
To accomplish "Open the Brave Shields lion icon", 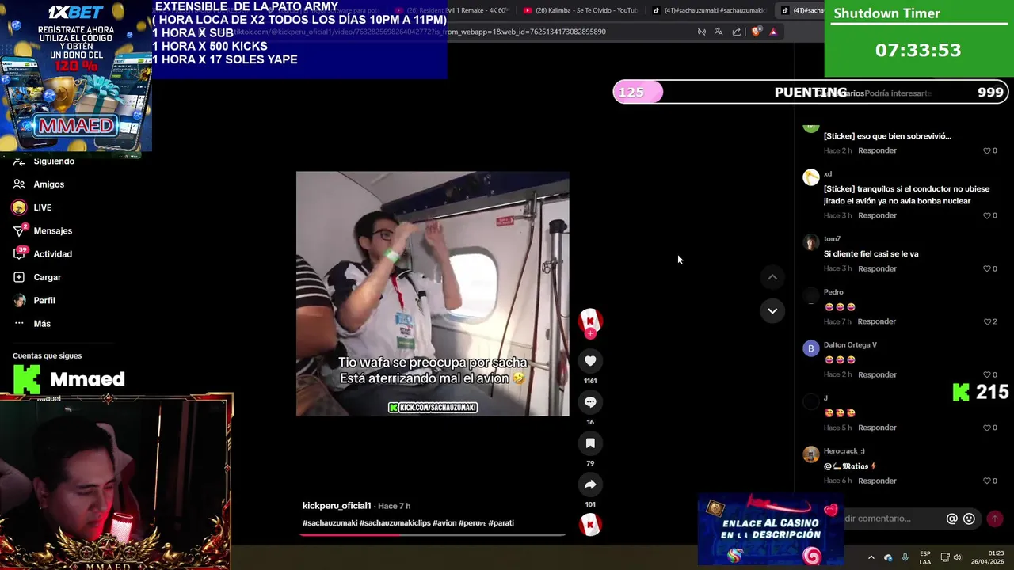I will pos(756,32).
